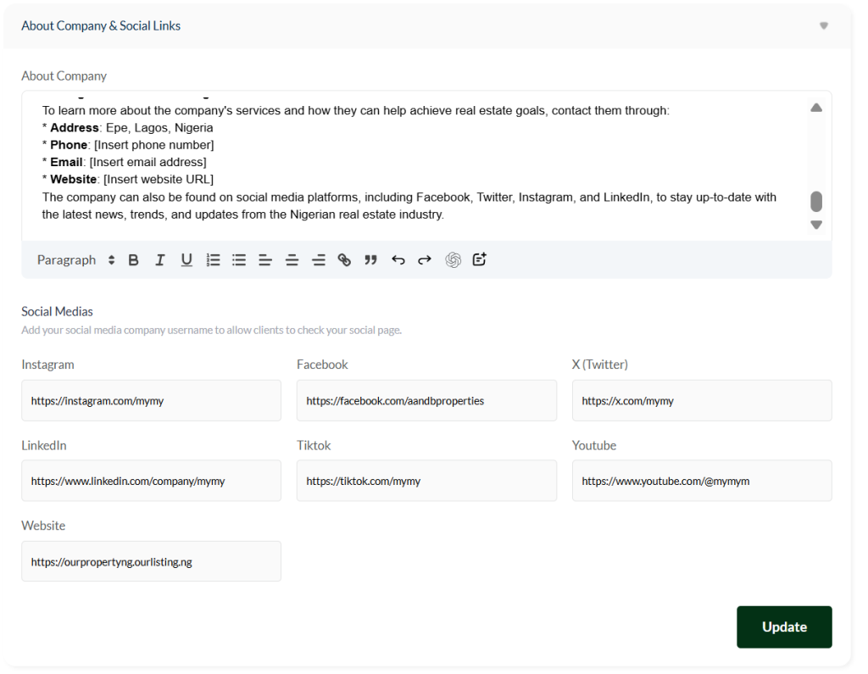
Task: Insert a numbered list
Action: tap(213, 260)
